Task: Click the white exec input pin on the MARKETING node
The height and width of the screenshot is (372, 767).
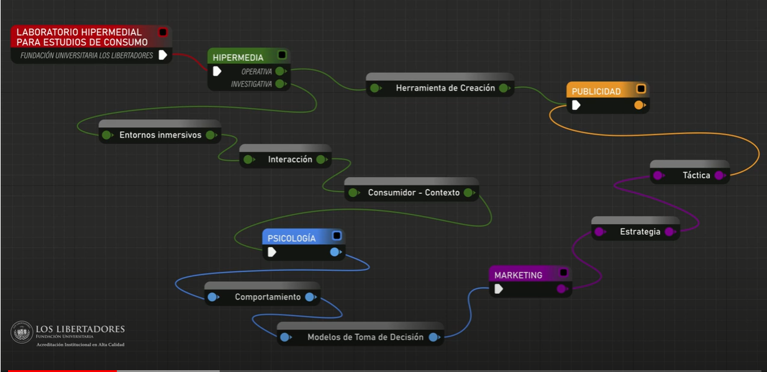Action: point(499,289)
